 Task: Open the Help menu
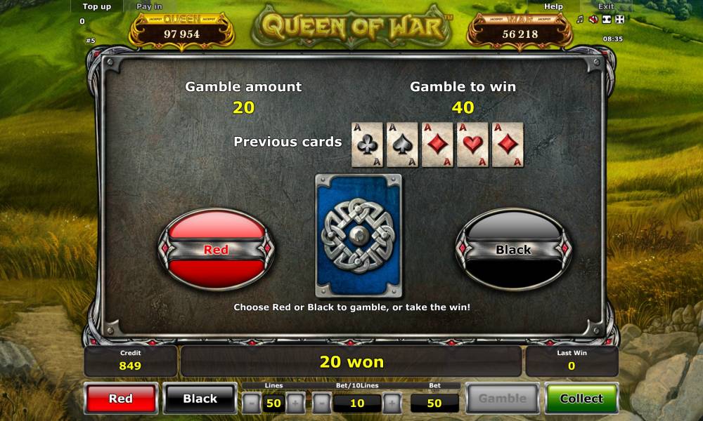tap(553, 6)
